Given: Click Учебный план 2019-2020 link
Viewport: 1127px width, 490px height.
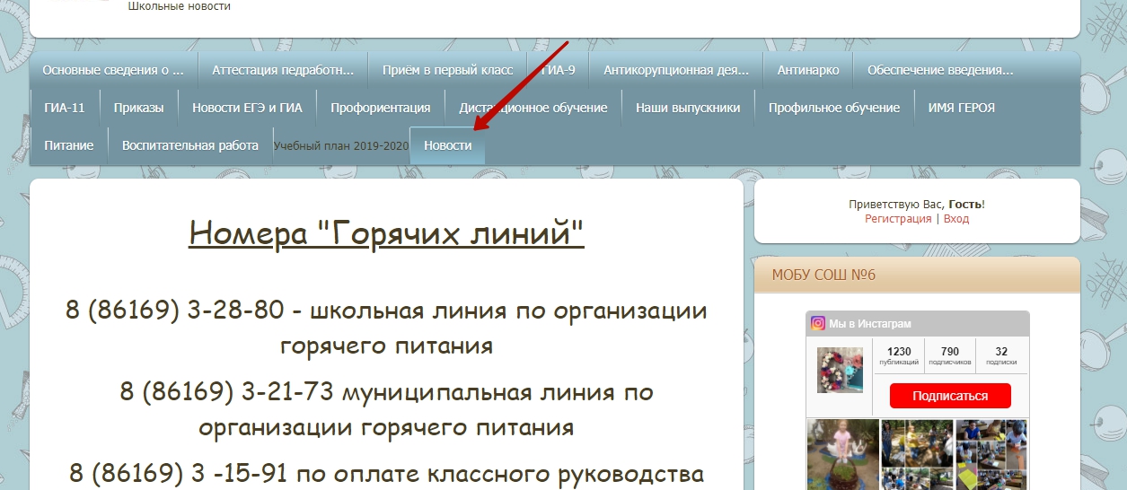Looking at the screenshot, I should (341, 145).
